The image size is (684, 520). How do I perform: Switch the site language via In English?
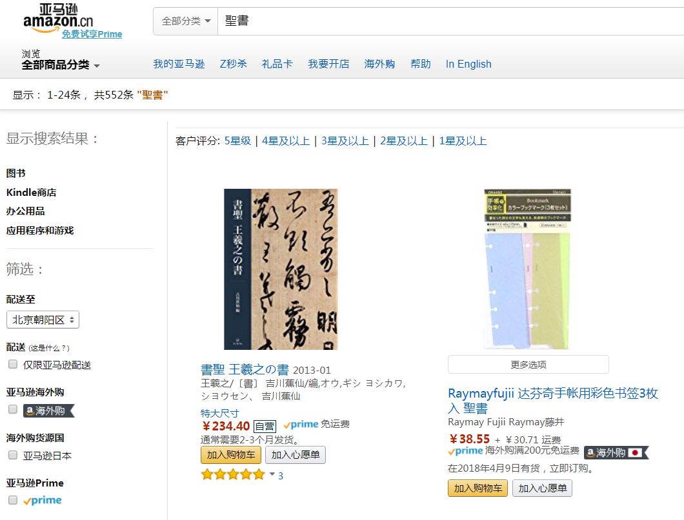[x=468, y=64]
